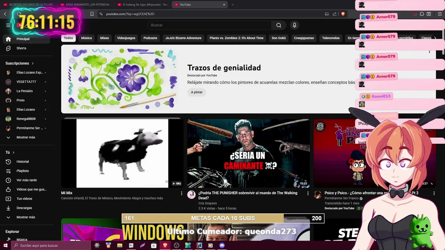Select the Mixes filter chip

coord(105,38)
